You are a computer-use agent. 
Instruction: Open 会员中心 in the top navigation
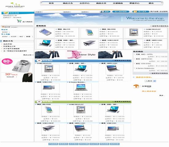pos(84,3)
